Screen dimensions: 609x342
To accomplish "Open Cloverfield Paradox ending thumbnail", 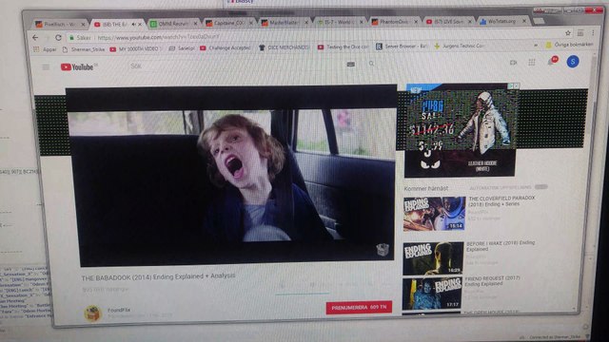I will coord(434,214).
